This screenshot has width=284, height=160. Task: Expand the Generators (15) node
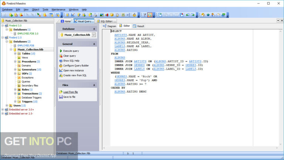click(x=15, y=70)
